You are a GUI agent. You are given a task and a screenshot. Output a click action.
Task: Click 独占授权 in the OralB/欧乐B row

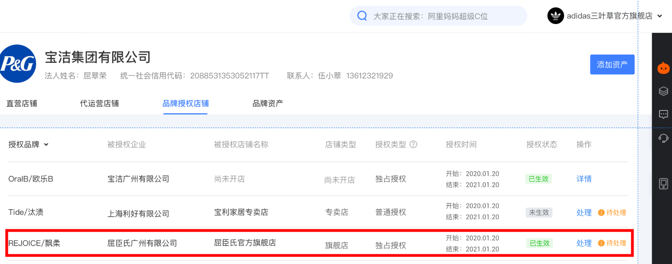[390, 179]
